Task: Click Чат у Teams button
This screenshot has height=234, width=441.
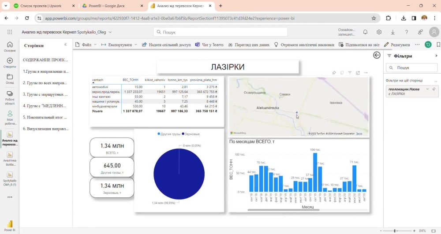Action: pyautogui.click(x=209, y=45)
